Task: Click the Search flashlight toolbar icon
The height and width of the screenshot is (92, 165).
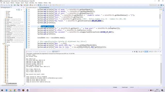Action: pos(35,5)
